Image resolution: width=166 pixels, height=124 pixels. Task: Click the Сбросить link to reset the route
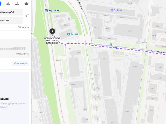tap(23, 27)
